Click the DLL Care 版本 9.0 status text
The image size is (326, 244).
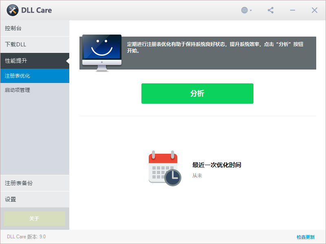26,236
